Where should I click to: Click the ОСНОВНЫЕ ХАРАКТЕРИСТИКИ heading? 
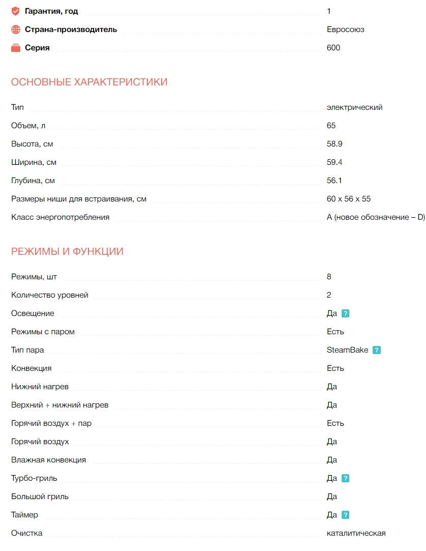tap(89, 82)
